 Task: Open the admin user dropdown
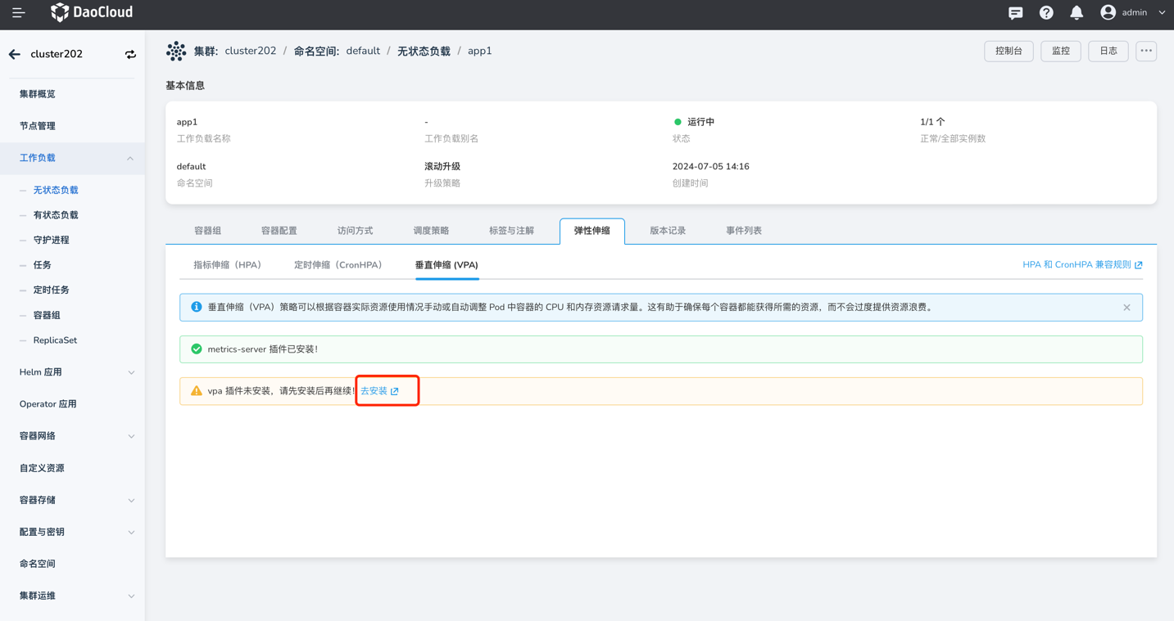click(1134, 12)
